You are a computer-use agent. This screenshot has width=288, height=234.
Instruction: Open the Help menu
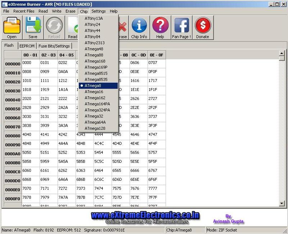click(x=114, y=11)
